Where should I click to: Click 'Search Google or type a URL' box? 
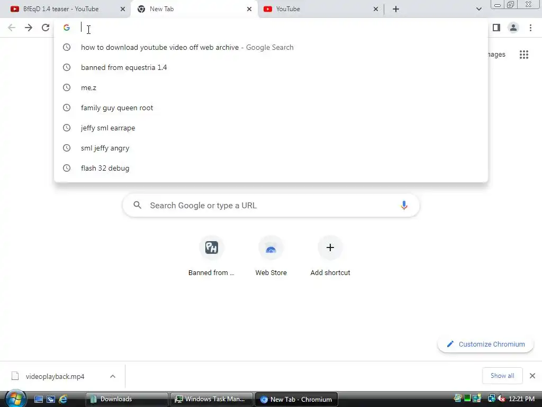pos(271,205)
